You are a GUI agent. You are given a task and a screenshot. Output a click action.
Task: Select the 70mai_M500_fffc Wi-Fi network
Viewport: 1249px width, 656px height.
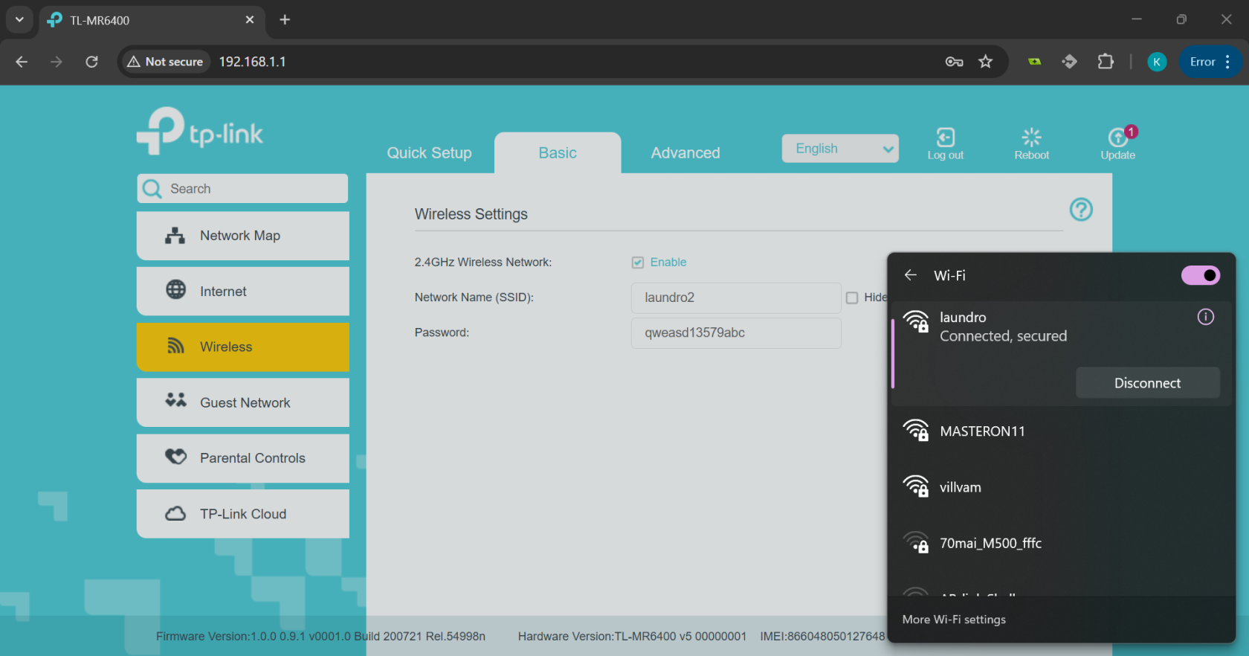click(1062, 544)
